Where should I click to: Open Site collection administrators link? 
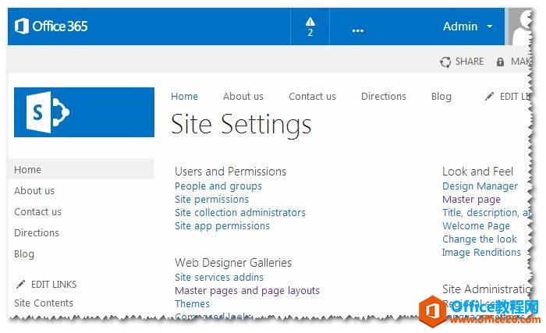[240, 213]
